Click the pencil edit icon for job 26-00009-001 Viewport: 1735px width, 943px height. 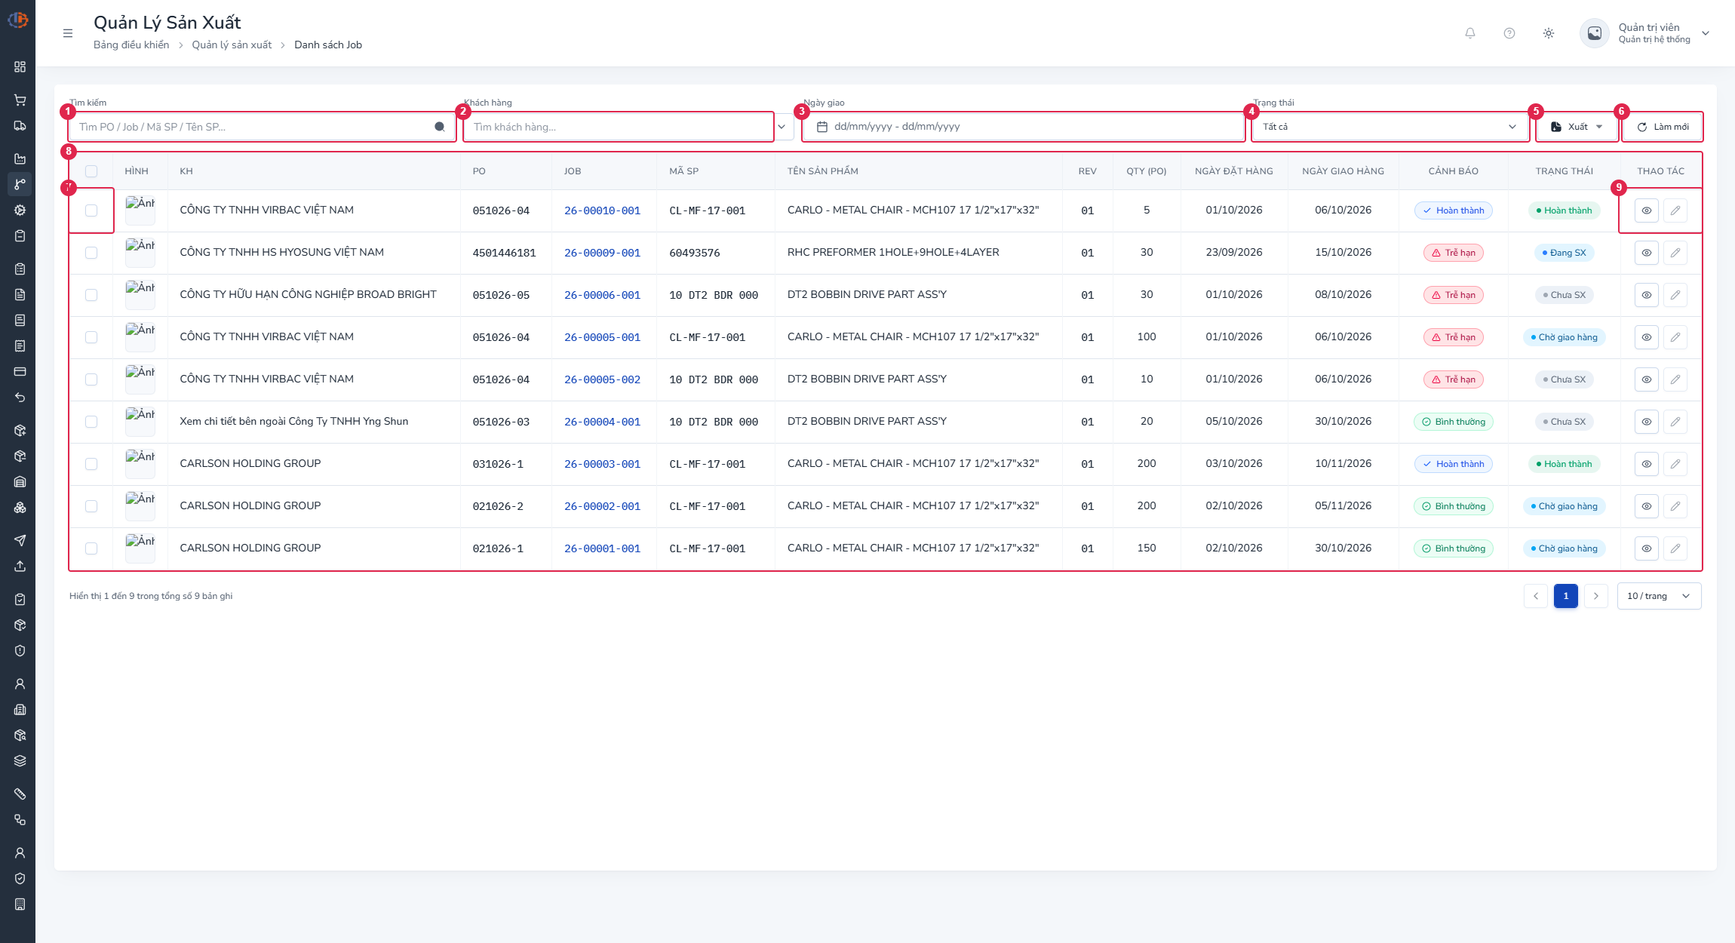1675,253
